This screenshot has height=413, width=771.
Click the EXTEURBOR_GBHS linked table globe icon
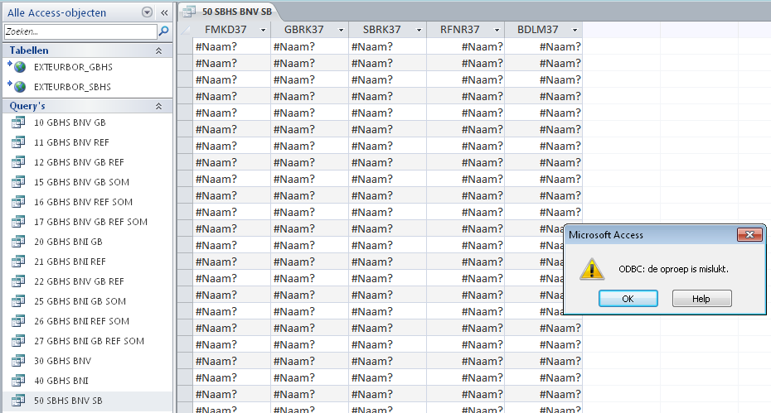[20, 67]
